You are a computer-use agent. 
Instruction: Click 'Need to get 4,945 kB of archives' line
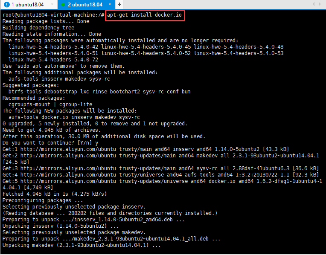52,130
